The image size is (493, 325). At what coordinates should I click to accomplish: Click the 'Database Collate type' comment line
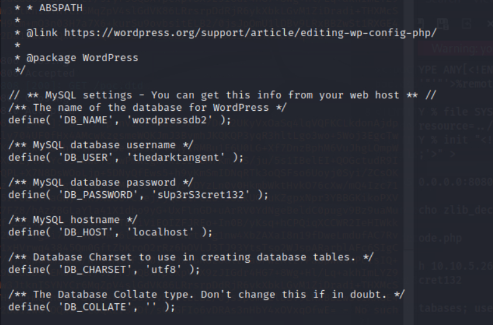pyautogui.click(x=206, y=294)
